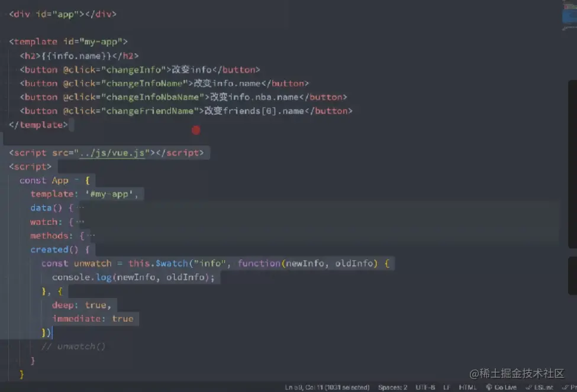This screenshot has height=392, width=577.
Task: Change the indentation via Spaces: 2
Action: (x=392, y=387)
